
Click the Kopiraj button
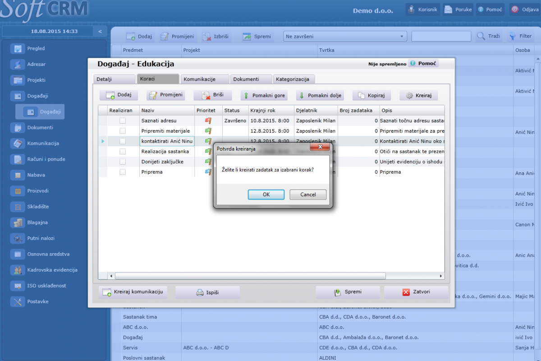pos(371,95)
